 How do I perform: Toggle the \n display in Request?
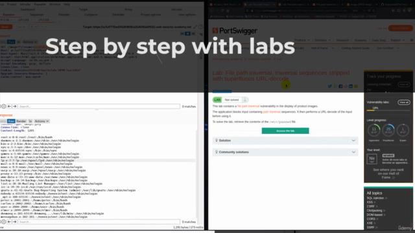click(19, 41)
